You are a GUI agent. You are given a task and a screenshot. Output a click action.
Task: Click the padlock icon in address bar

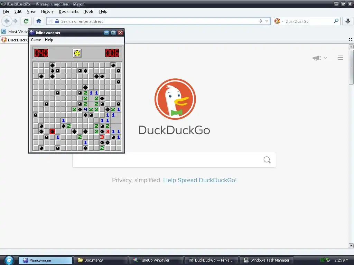[57, 21]
